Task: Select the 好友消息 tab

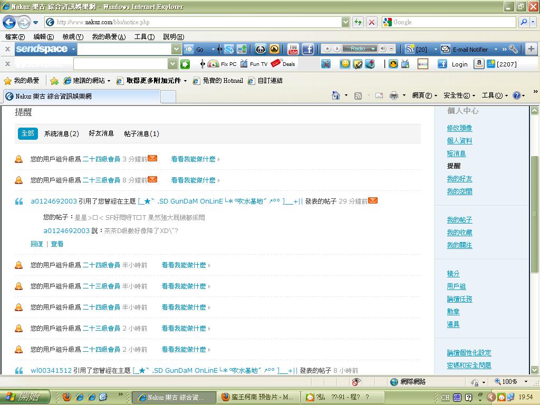Action: click(x=101, y=133)
